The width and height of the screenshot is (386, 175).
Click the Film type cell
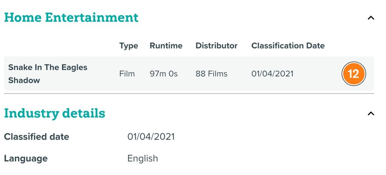pos(127,74)
